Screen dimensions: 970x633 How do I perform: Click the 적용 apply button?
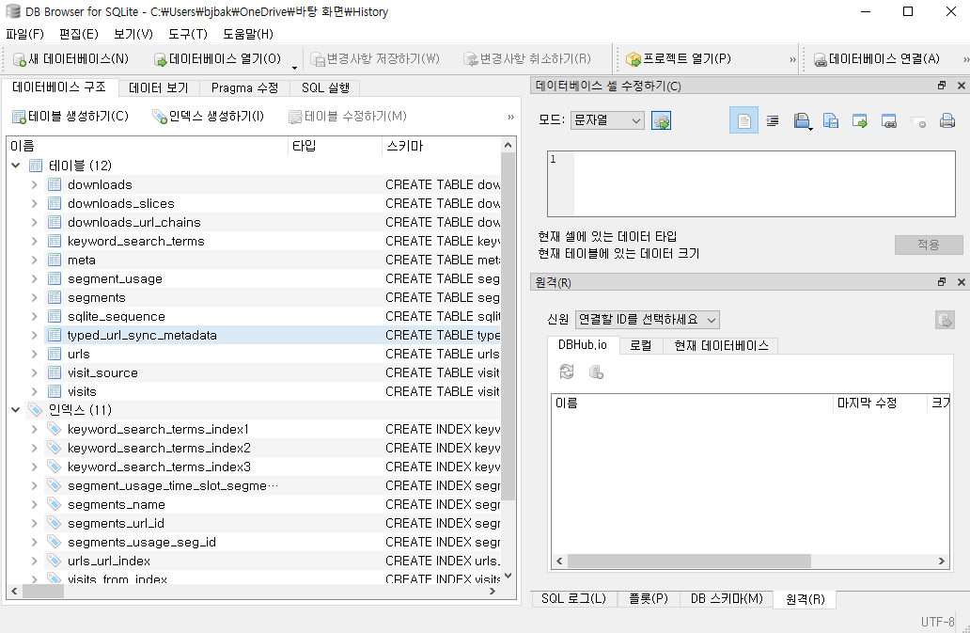coord(928,245)
